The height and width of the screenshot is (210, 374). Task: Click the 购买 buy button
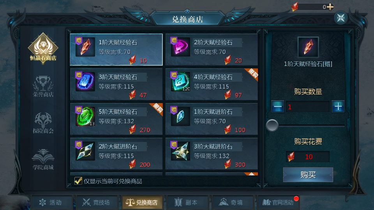click(308, 175)
